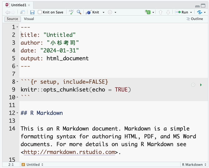Viewport: 209px width, 168px height.
Task: Open Run options dropdown arrow
Action: [x=191, y=12]
